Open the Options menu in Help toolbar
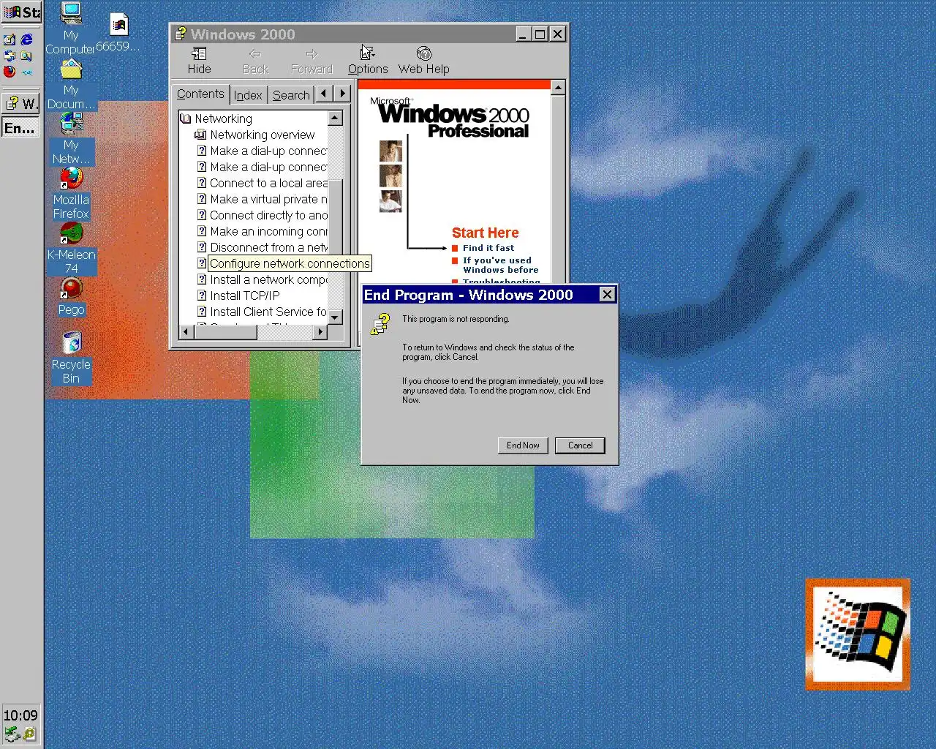936x749 pixels. pyautogui.click(x=368, y=61)
